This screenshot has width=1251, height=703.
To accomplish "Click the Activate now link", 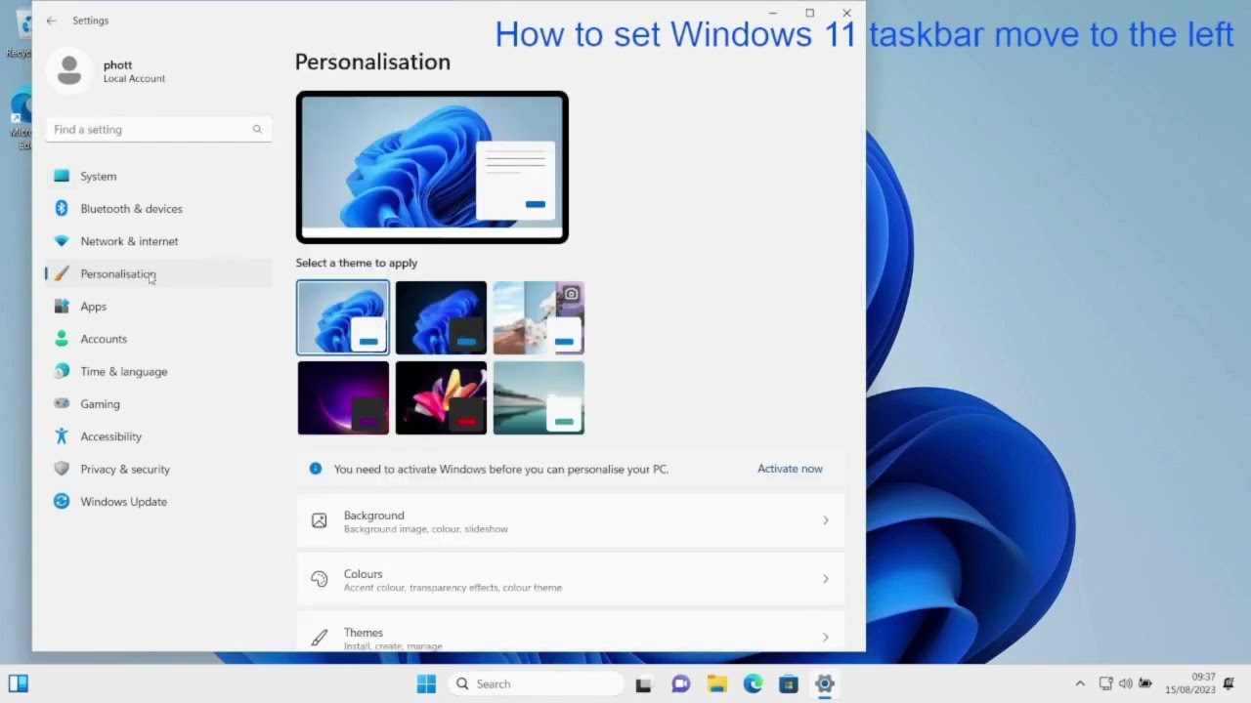I will [x=790, y=469].
